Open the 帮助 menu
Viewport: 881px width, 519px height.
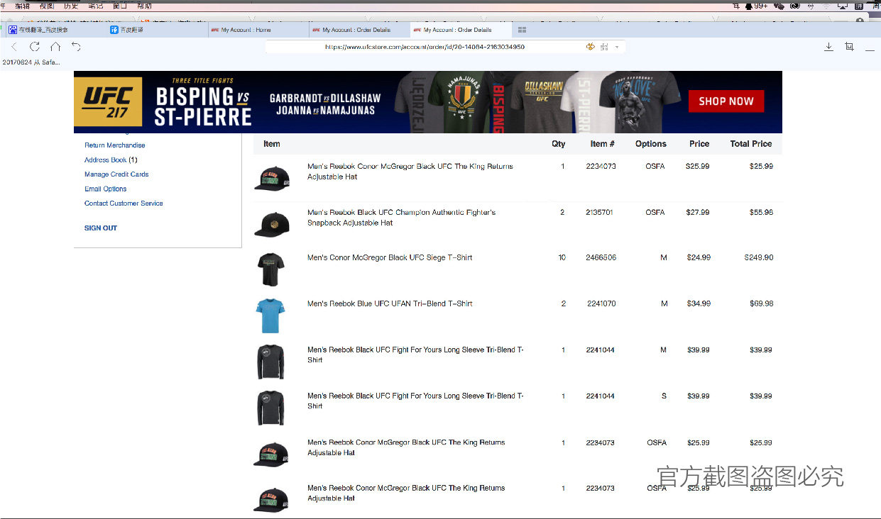pyautogui.click(x=144, y=5)
